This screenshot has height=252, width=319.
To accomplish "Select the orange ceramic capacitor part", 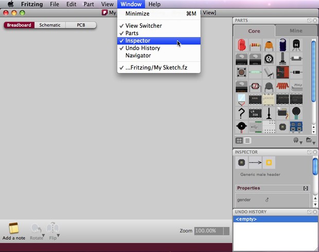I will [269, 45].
